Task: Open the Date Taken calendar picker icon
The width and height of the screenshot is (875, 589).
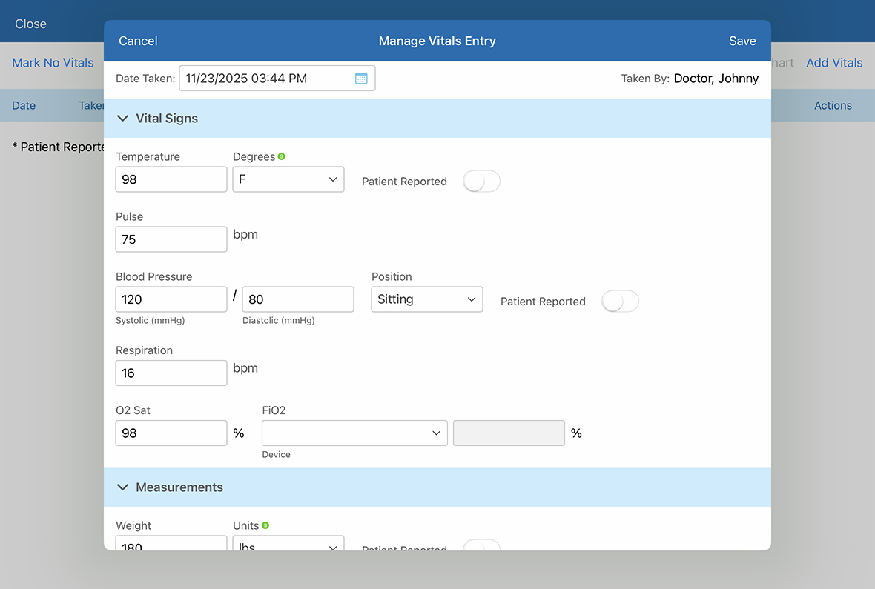Action: pos(361,79)
